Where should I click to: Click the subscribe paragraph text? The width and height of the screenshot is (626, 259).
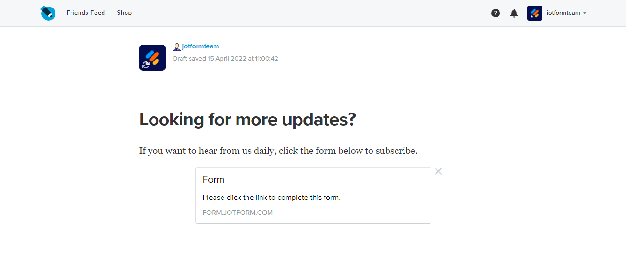click(278, 151)
